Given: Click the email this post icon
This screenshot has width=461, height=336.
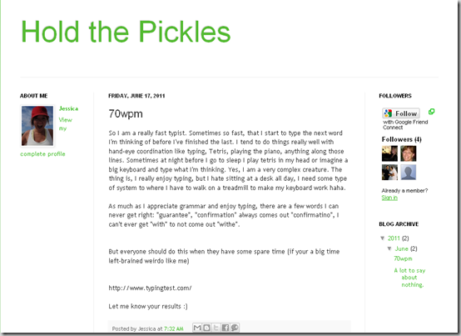Looking at the screenshot, I should click(x=197, y=328).
